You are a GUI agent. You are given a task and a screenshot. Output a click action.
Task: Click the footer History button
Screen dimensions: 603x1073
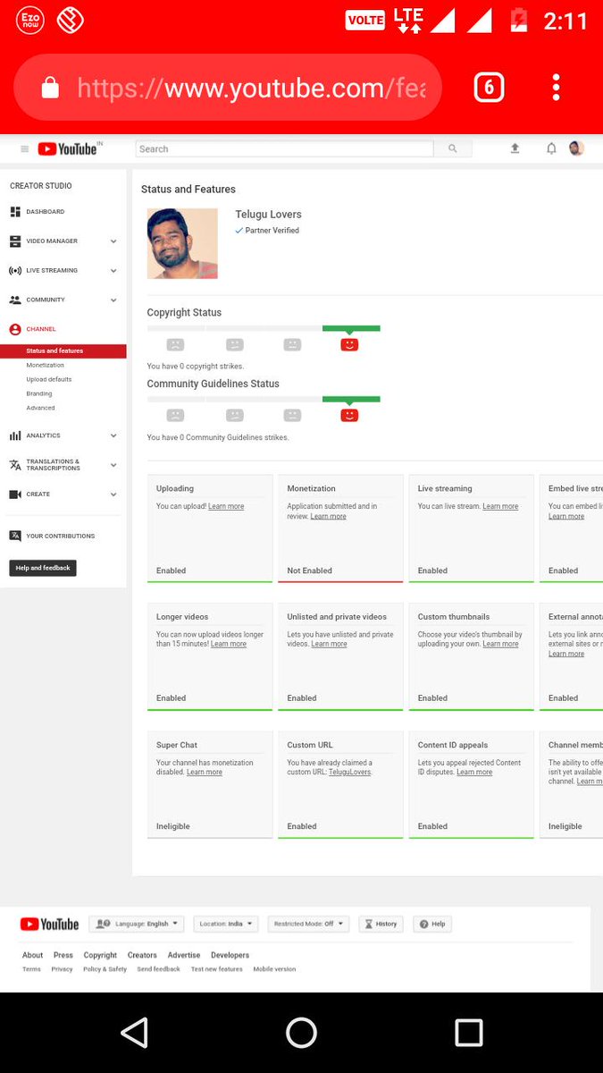[x=381, y=924]
